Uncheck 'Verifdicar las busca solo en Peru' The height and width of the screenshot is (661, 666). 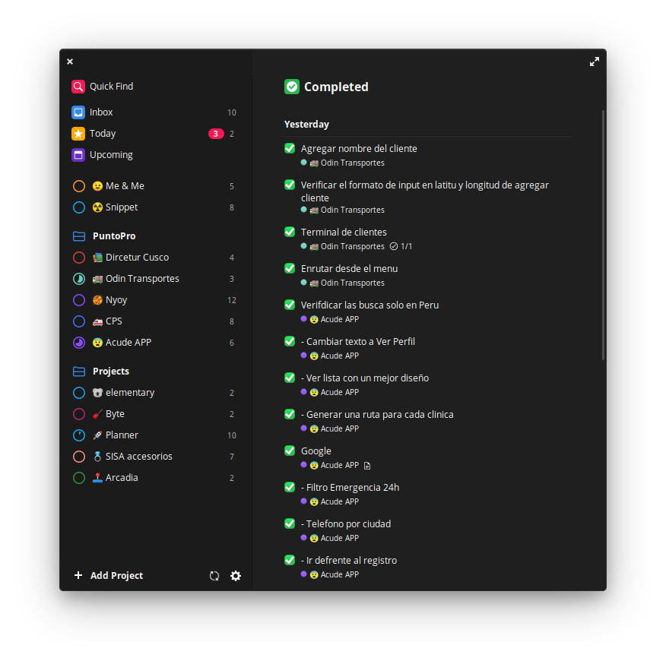[290, 305]
